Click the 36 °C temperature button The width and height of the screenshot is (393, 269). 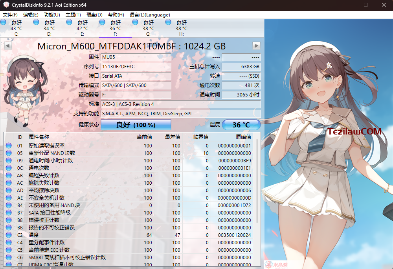(x=241, y=124)
